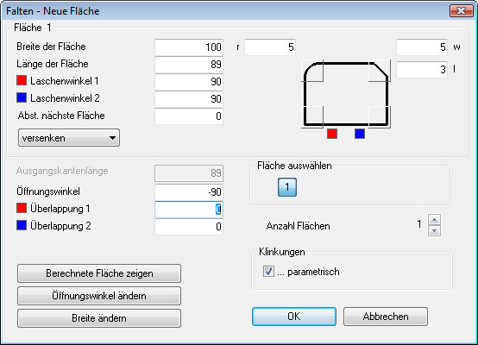This screenshot has width=478, height=345.
Task: Click Öffnungswinkel ändern button
Action: pos(99,296)
